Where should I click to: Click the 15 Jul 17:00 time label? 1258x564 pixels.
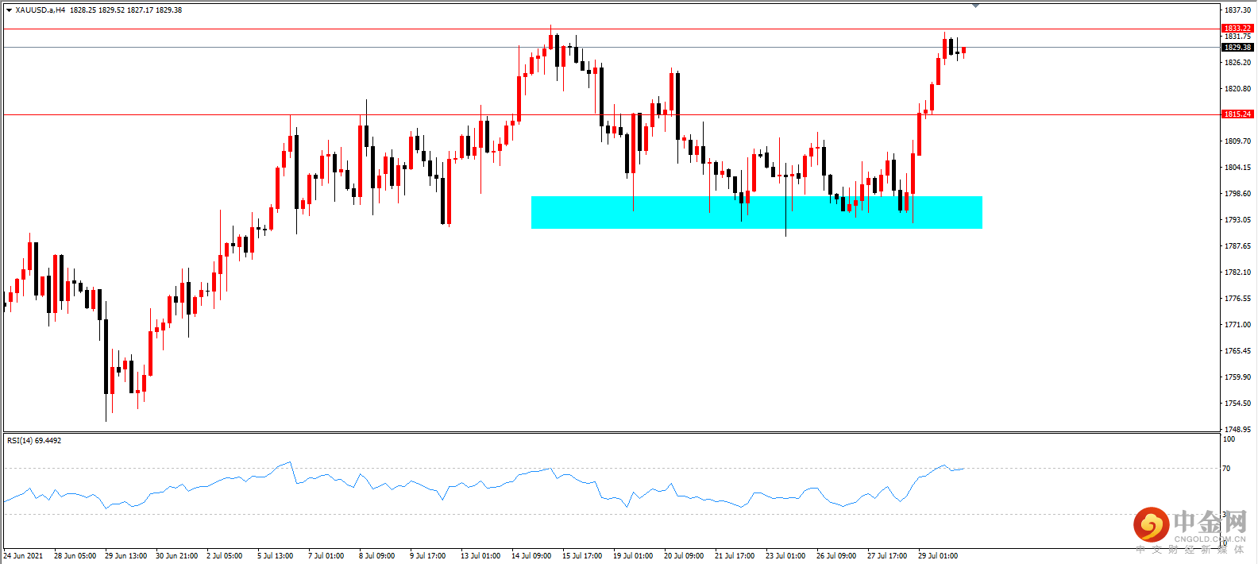[x=582, y=556]
